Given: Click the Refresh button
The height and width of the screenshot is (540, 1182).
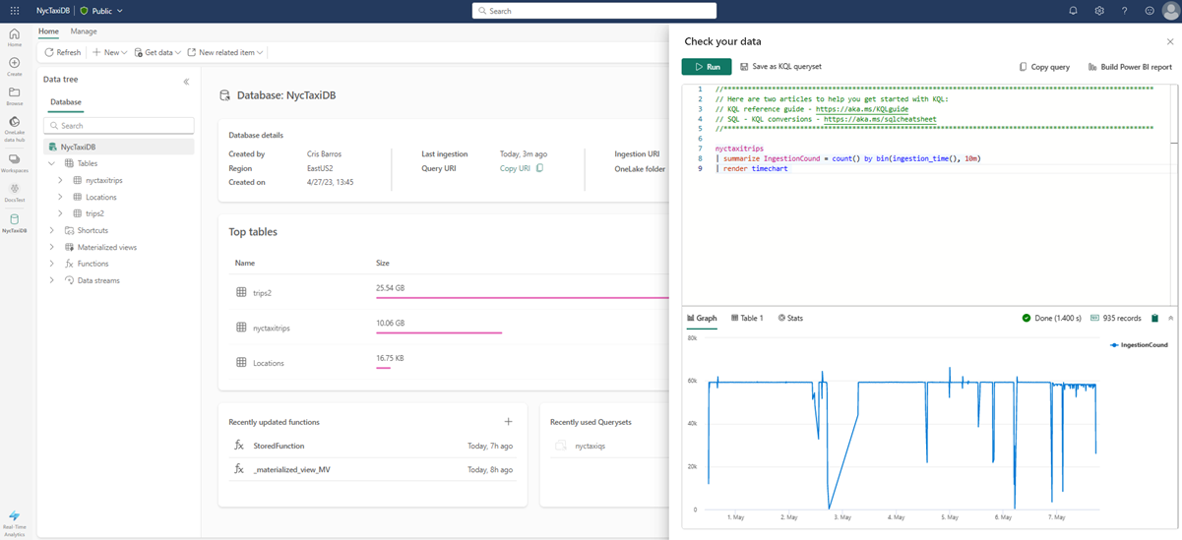Looking at the screenshot, I should point(63,52).
